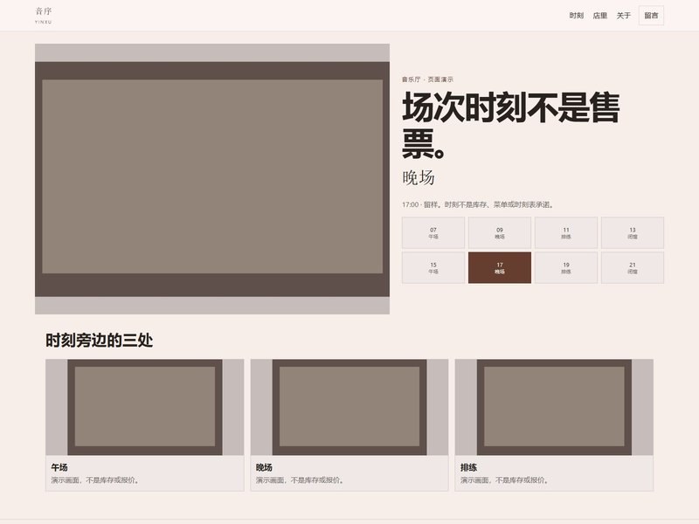The image size is (699, 524).
Task: Click the 17:00 description line
Action: (478, 204)
